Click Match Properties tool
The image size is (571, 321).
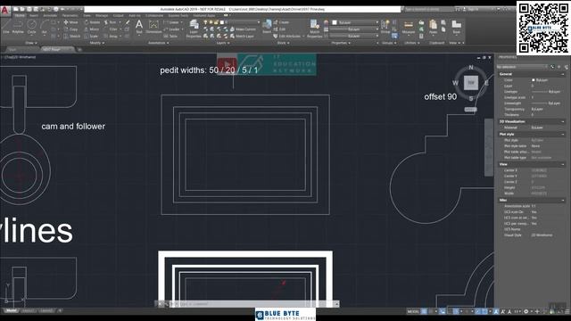314,29
